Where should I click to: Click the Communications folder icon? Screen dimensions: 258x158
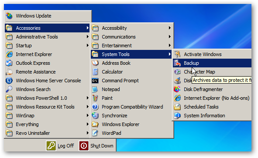[x=95, y=37]
